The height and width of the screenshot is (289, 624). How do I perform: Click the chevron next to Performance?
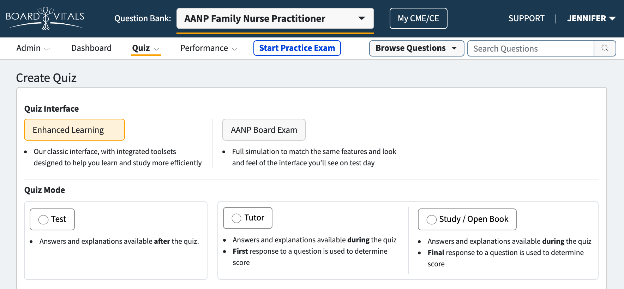pos(234,49)
